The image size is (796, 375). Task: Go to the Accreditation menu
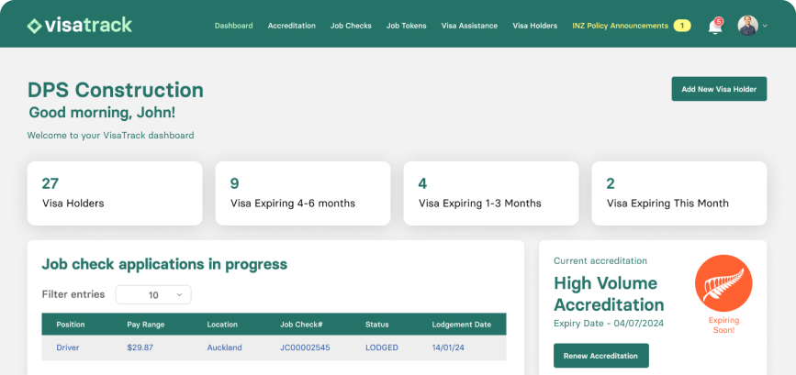coord(291,26)
